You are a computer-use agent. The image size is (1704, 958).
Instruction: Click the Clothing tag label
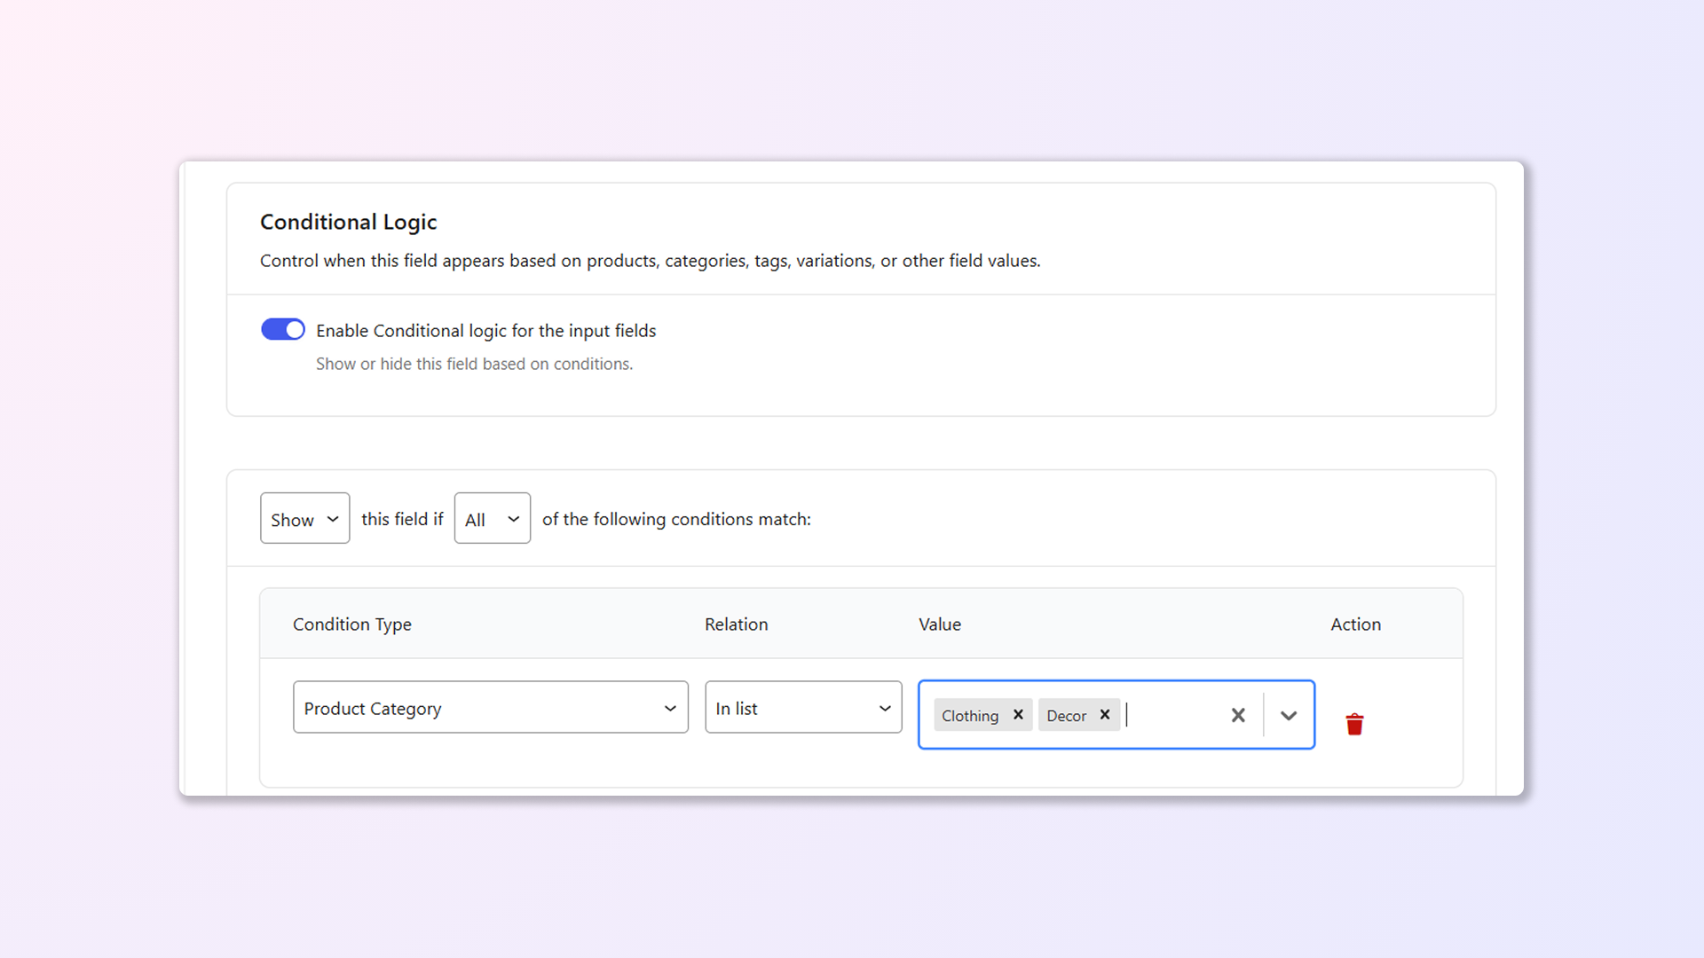(969, 716)
